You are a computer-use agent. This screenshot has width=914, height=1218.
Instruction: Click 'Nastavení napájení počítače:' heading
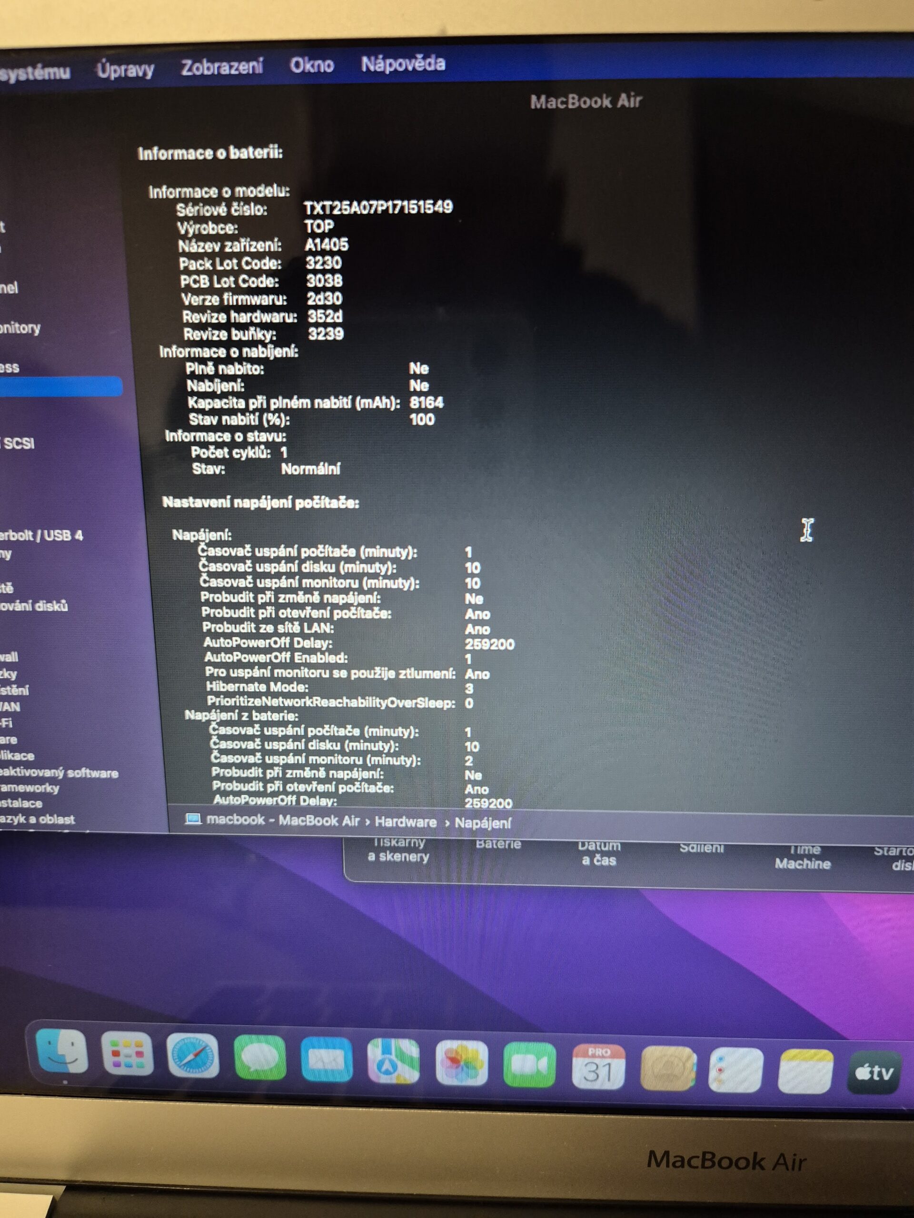pyautogui.click(x=260, y=502)
